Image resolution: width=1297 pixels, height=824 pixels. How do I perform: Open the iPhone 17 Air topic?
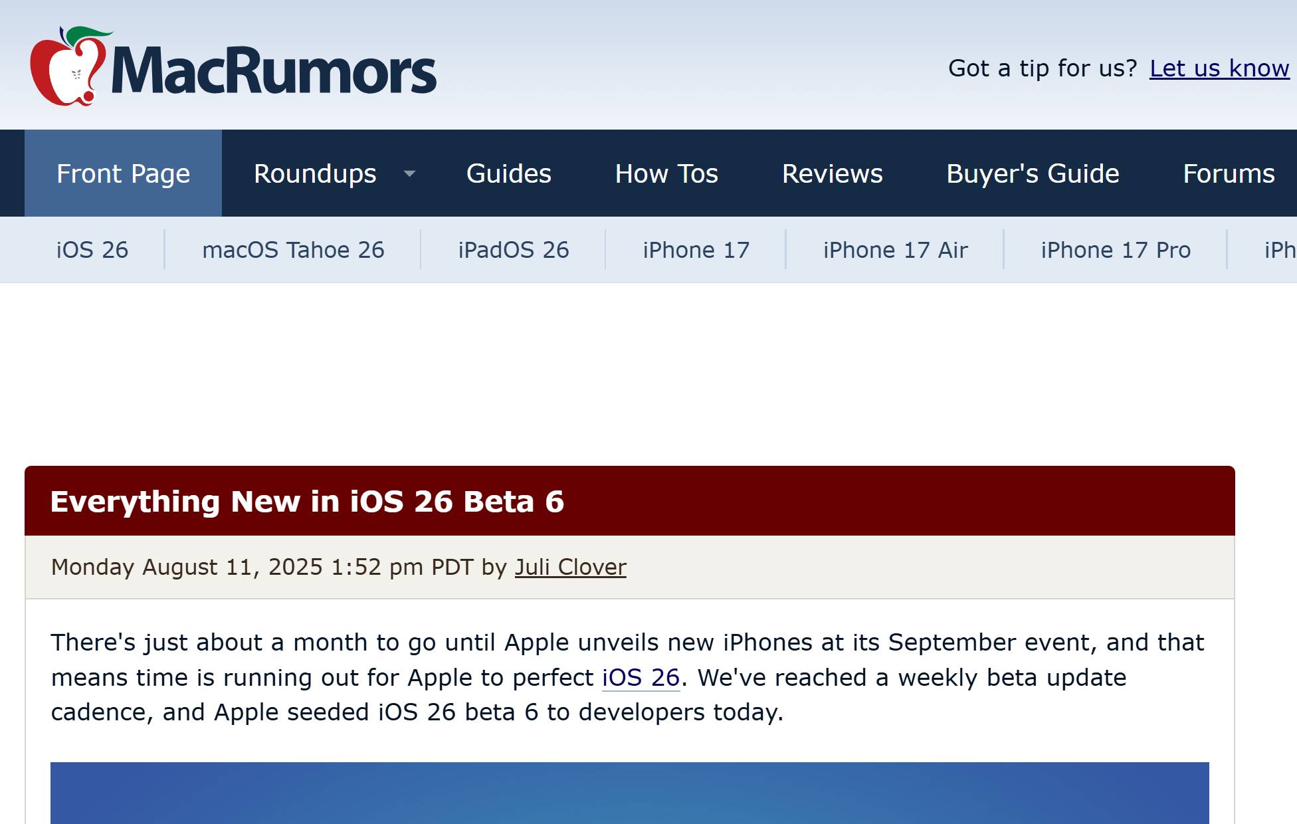895,250
